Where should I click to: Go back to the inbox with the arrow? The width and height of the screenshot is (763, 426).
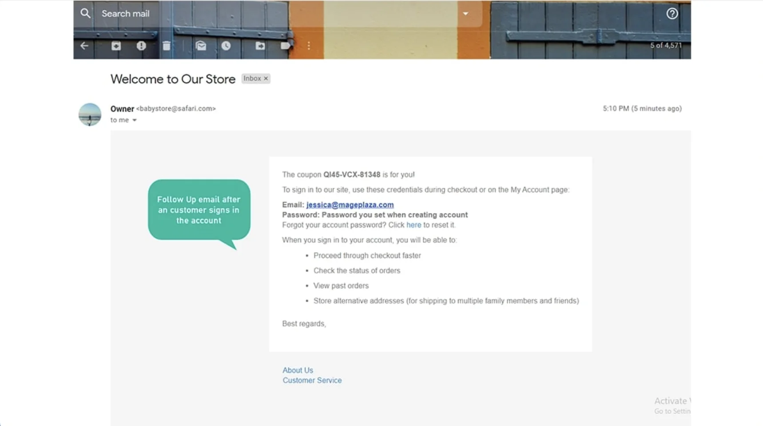point(84,46)
